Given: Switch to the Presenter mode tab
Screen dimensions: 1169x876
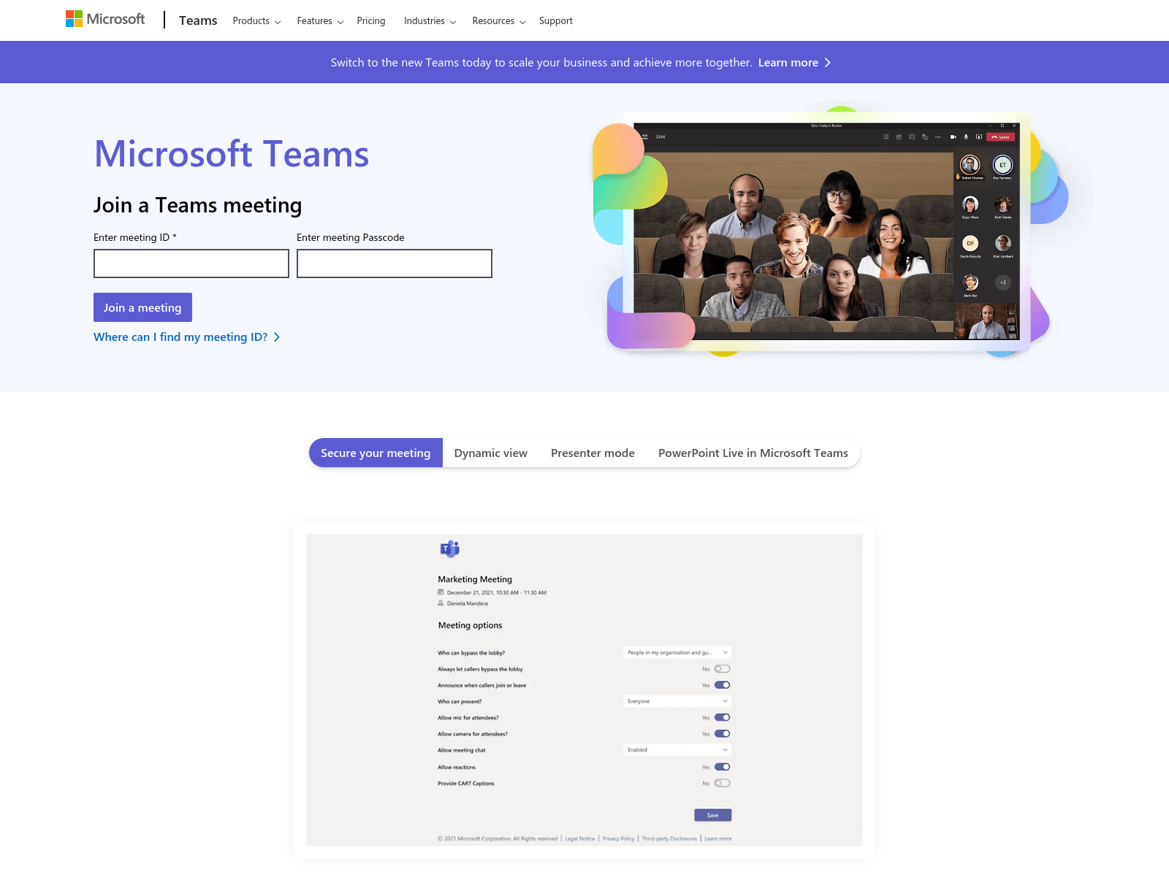Looking at the screenshot, I should pyautogui.click(x=593, y=453).
